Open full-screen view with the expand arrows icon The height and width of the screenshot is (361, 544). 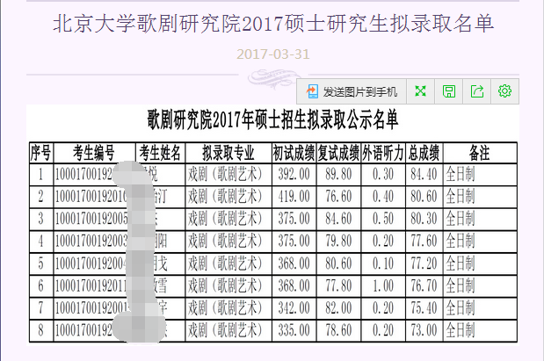point(420,91)
